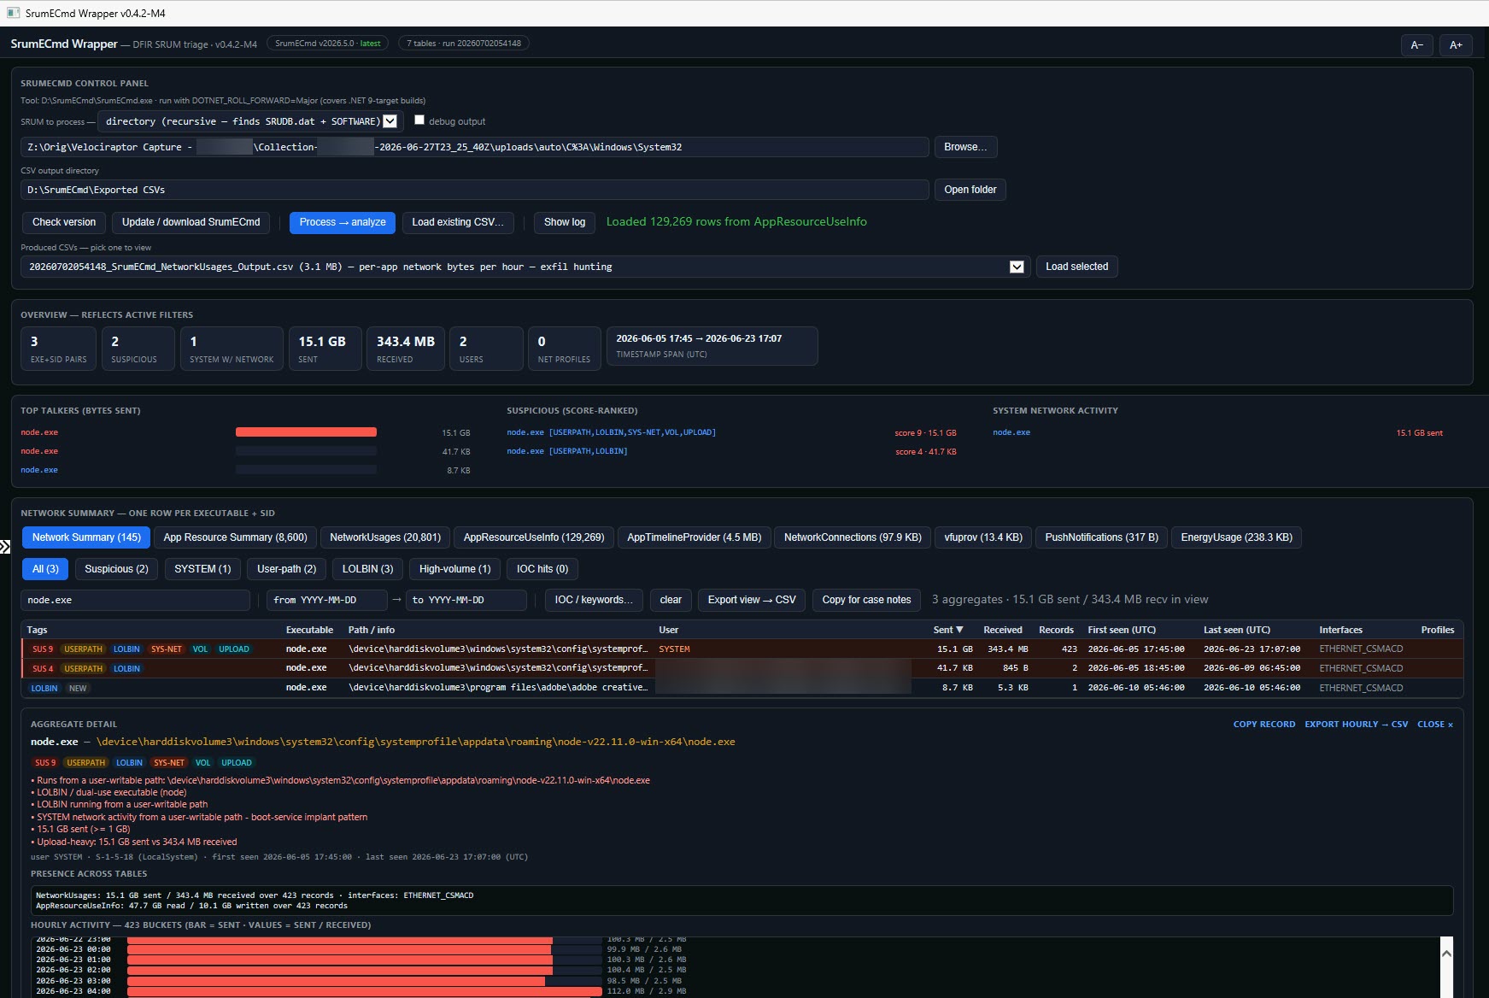Image resolution: width=1489 pixels, height=998 pixels.
Task: Click the double-chevron icon at left edge
Action: tap(5, 547)
